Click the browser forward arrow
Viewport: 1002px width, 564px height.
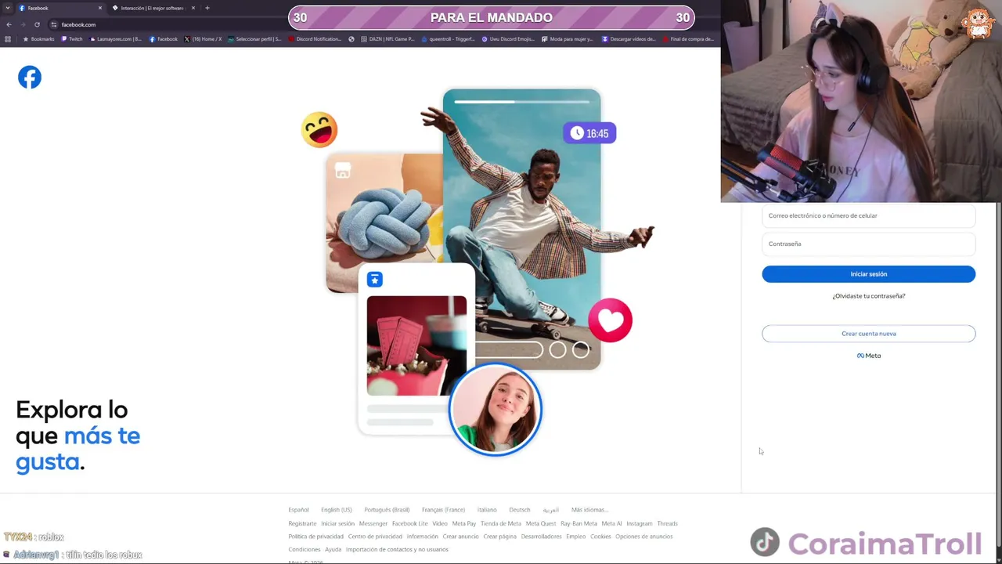tap(23, 24)
